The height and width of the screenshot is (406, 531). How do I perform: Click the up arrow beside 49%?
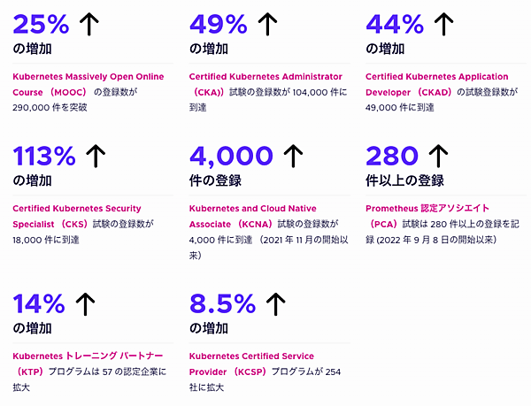click(x=264, y=25)
